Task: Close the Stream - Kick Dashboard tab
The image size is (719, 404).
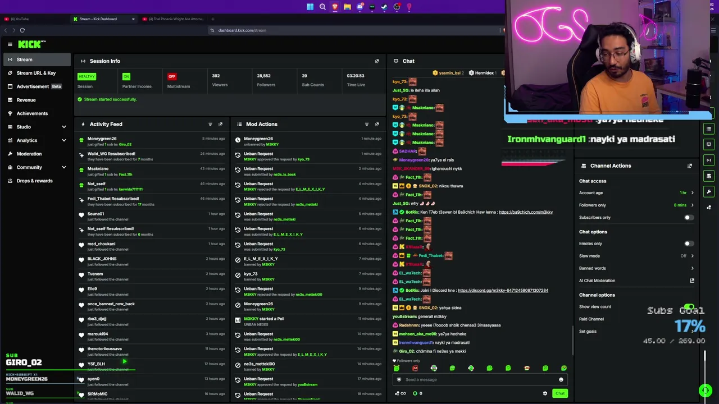Action: pos(133,19)
